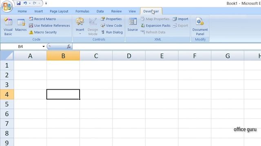261x146 pixels.
Task: Select the Formulas tab
Action: coord(82,11)
